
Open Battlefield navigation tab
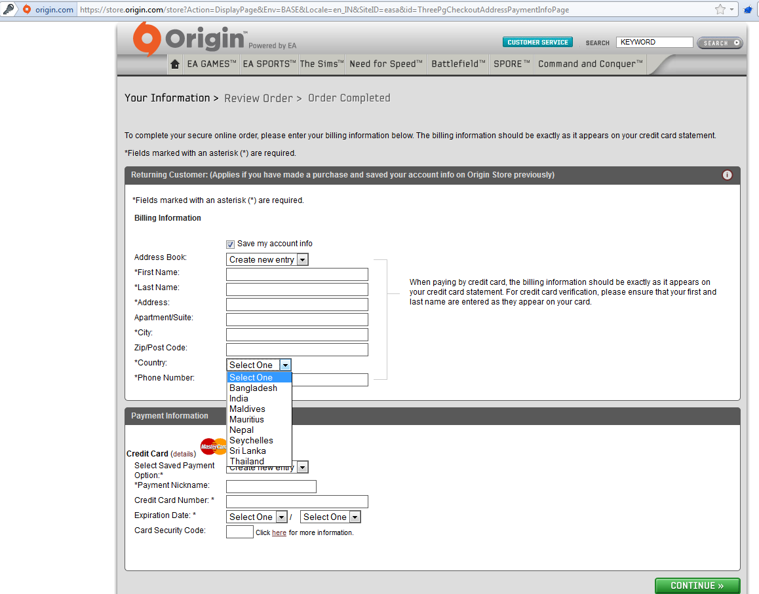458,64
